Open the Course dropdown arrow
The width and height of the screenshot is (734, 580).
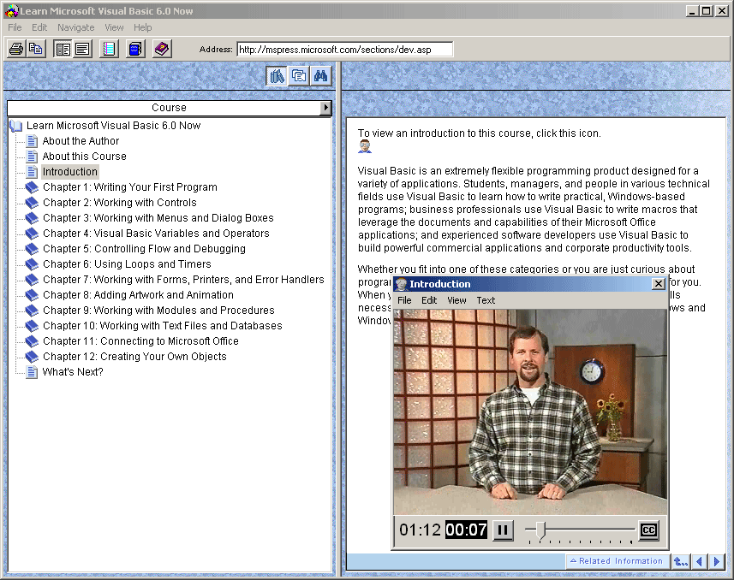pyautogui.click(x=325, y=108)
